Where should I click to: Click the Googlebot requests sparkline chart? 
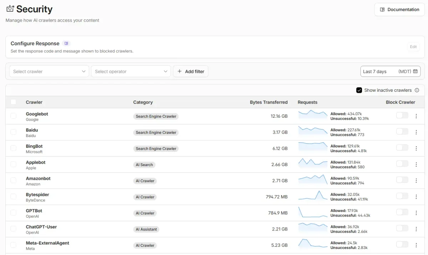(313, 114)
